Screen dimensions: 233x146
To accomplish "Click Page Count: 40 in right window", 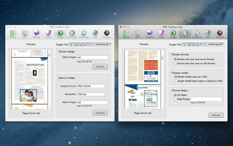I will coord(143,113).
